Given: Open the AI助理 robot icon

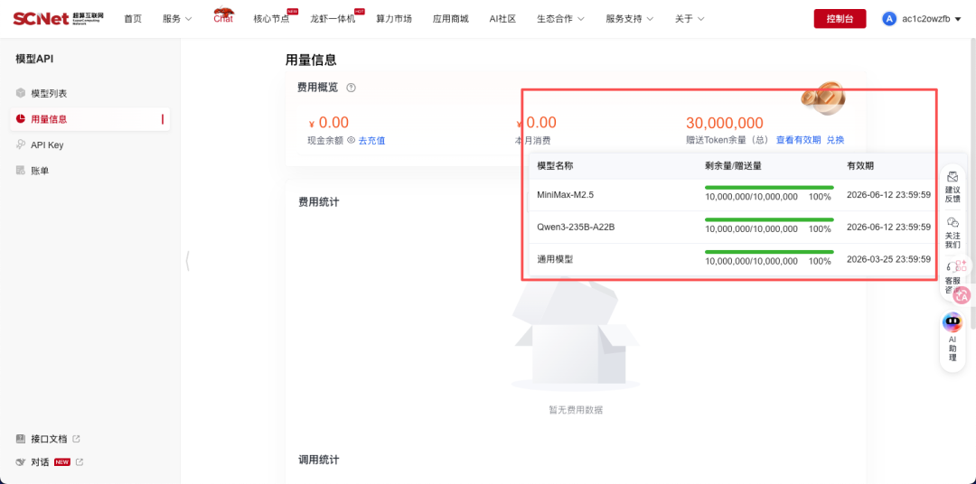Looking at the screenshot, I should tap(952, 322).
